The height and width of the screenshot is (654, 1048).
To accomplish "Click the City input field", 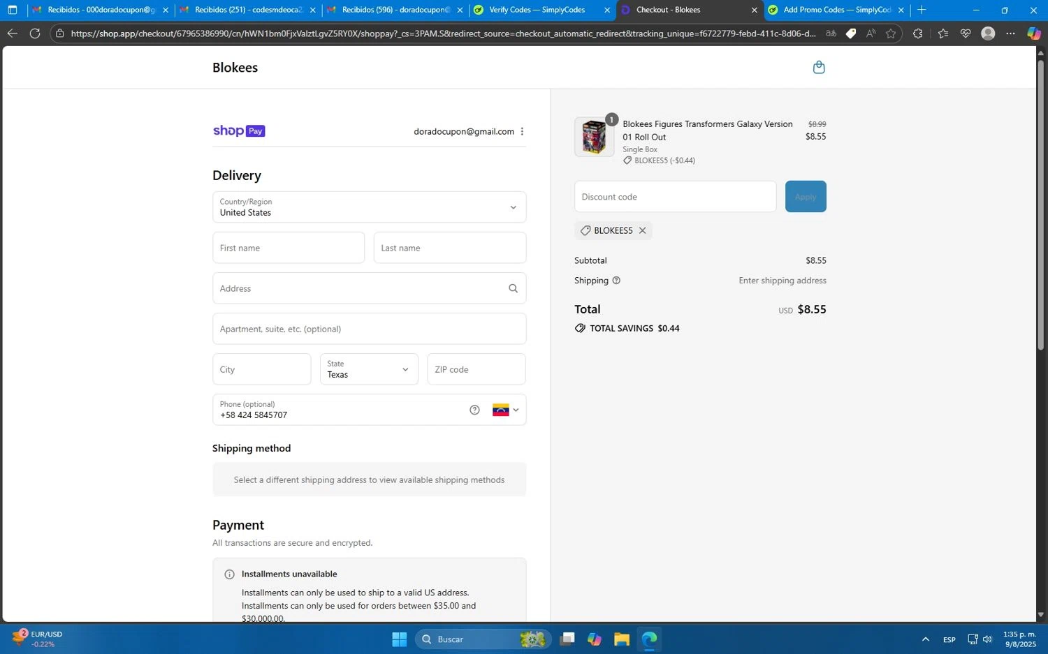I will click(x=261, y=369).
